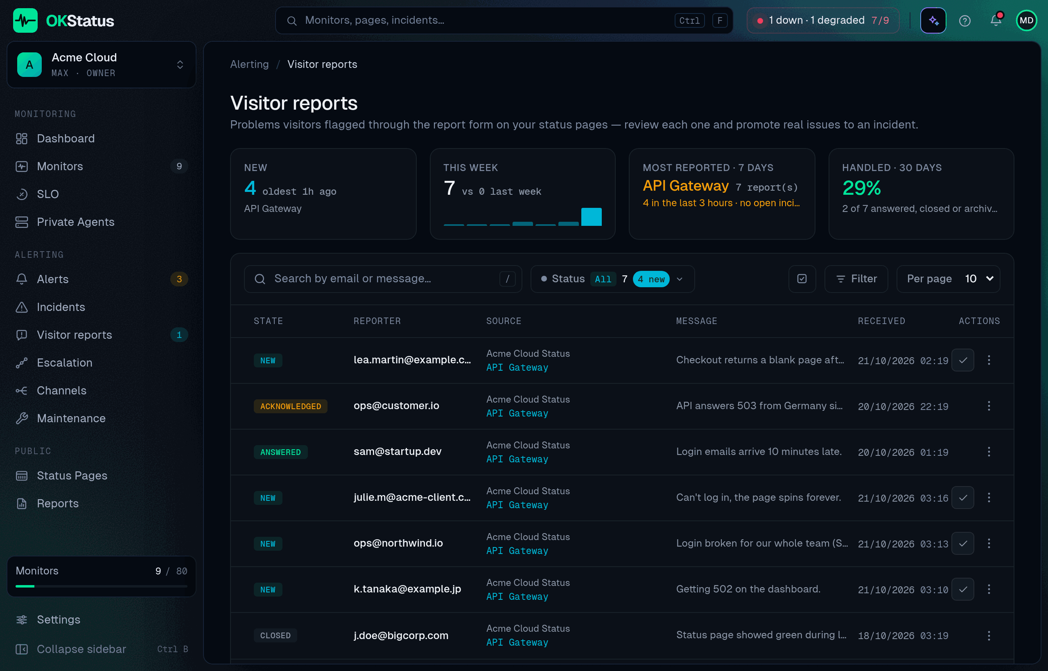Open the help question mark icon
The image size is (1048, 671).
click(x=965, y=20)
